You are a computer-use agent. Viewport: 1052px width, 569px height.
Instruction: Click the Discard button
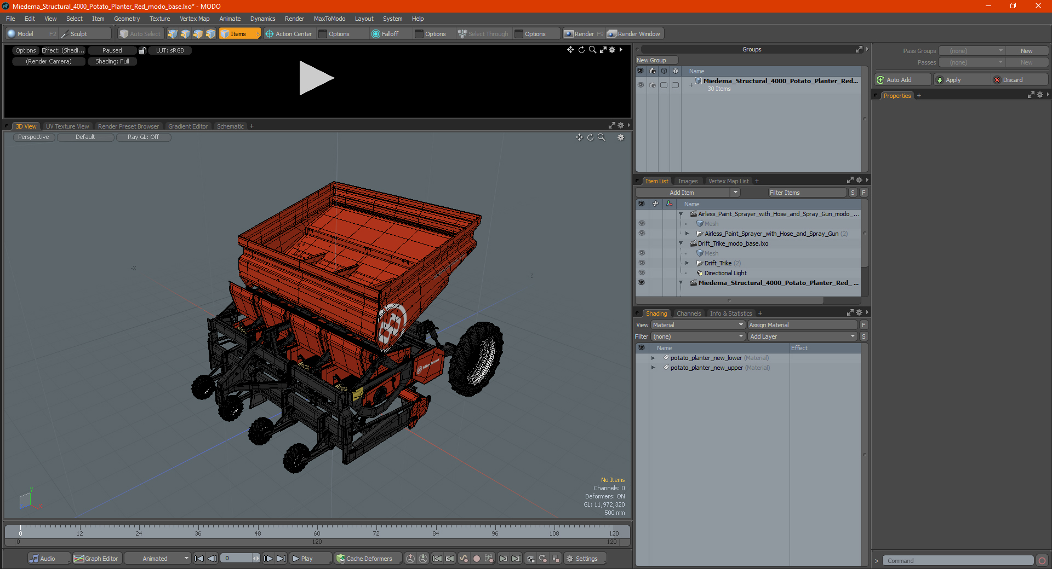(1020, 80)
